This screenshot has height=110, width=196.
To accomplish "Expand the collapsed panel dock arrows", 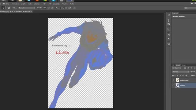I will [x=170, y=11].
